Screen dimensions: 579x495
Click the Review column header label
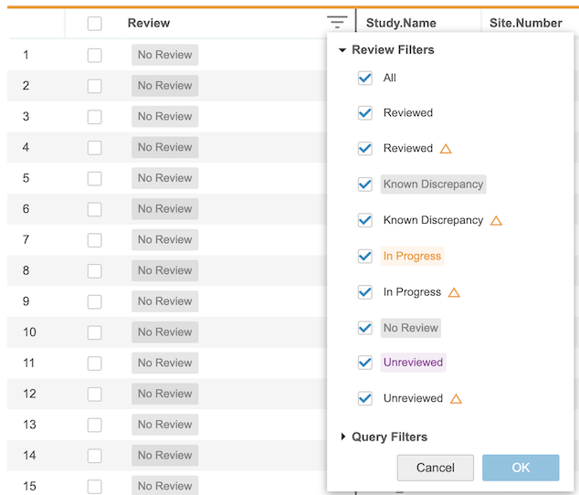click(x=149, y=23)
